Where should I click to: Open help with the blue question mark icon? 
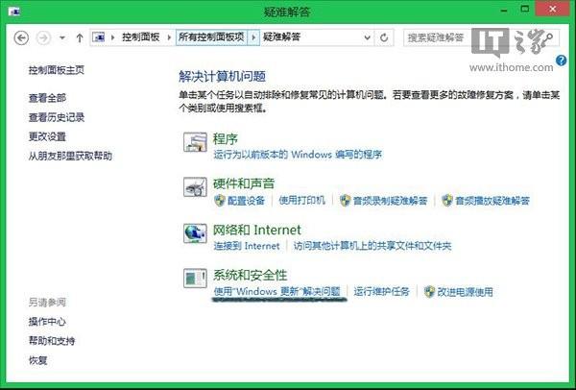tap(561, 60)
